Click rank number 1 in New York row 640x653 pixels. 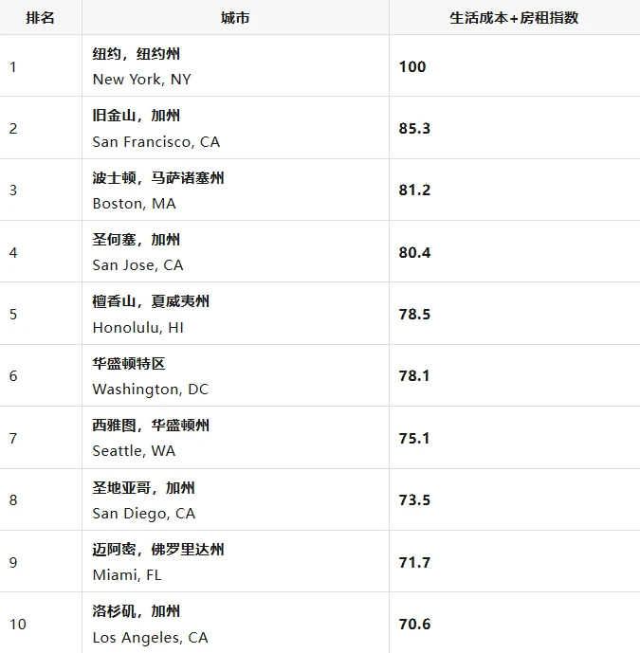tap(13, 66)
